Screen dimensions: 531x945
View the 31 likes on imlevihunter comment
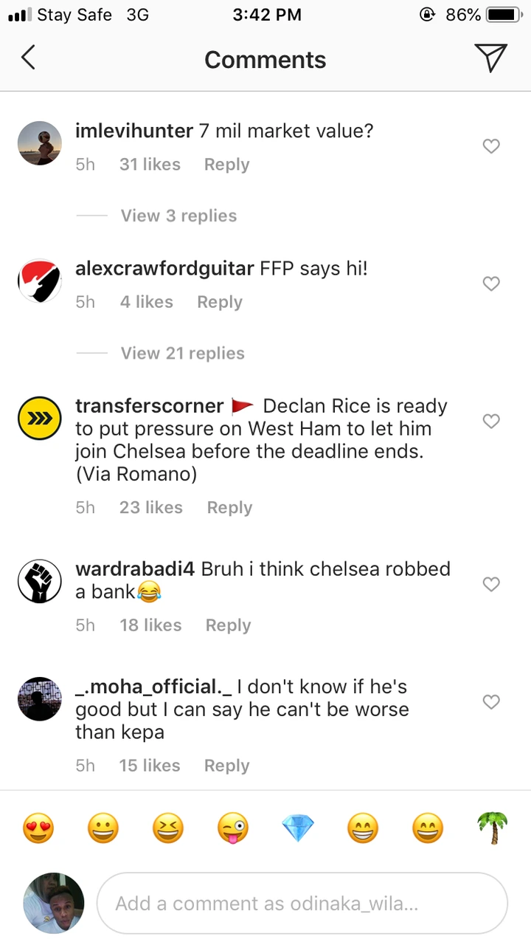(x=150, y=165)
